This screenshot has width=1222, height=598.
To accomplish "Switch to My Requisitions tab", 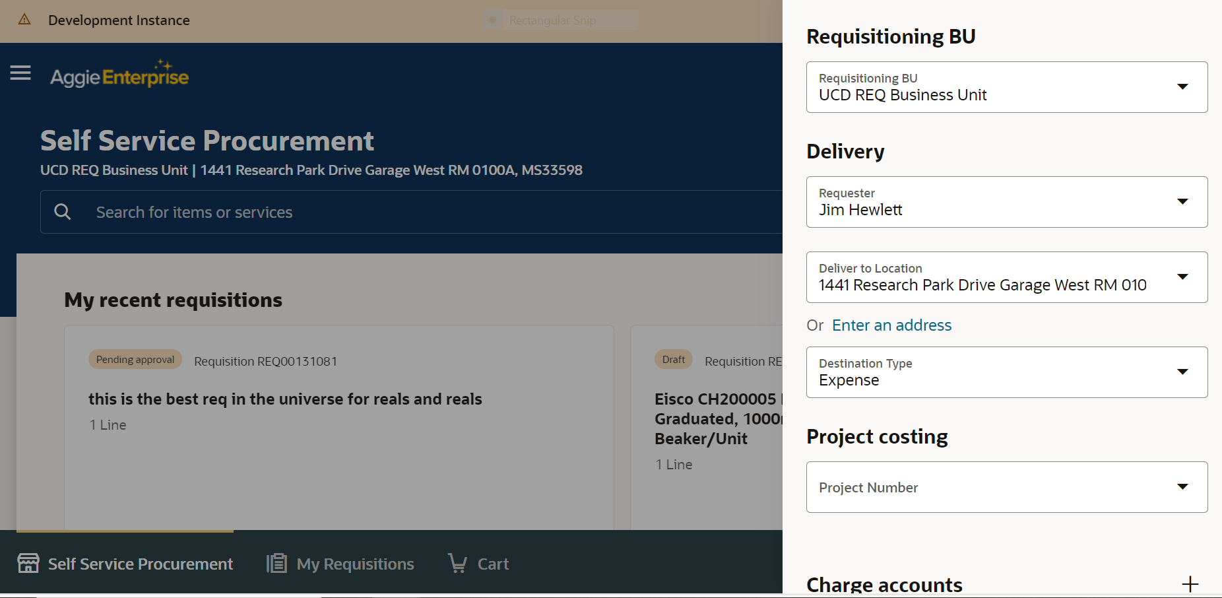I will click(340, 563).
